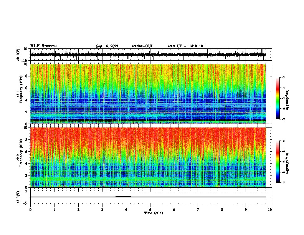
Task: Click the "VLF Spectra" plot title
Action: [x=43, y=46]
